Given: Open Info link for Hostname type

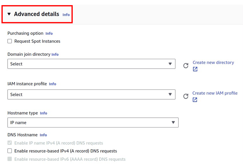Looking at the screenshot, I should (43, 113).
